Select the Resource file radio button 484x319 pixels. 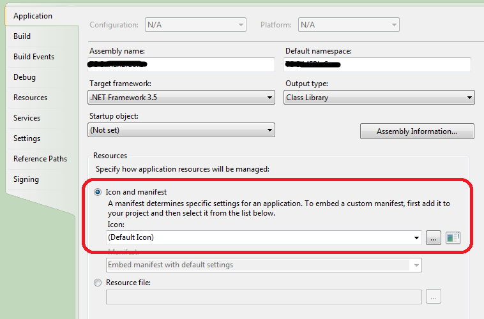pyautogui.click(x=98, y=283)
